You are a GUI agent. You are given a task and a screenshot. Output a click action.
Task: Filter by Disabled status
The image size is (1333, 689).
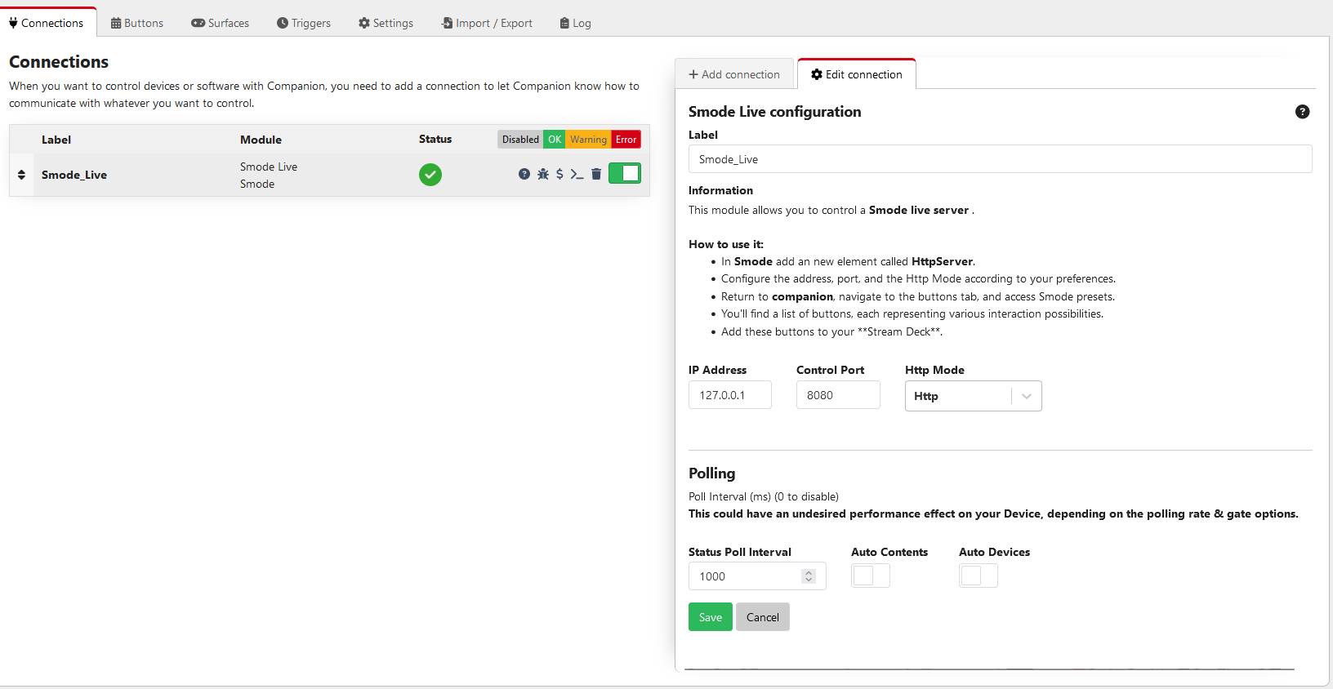click(x=520, y=140)
